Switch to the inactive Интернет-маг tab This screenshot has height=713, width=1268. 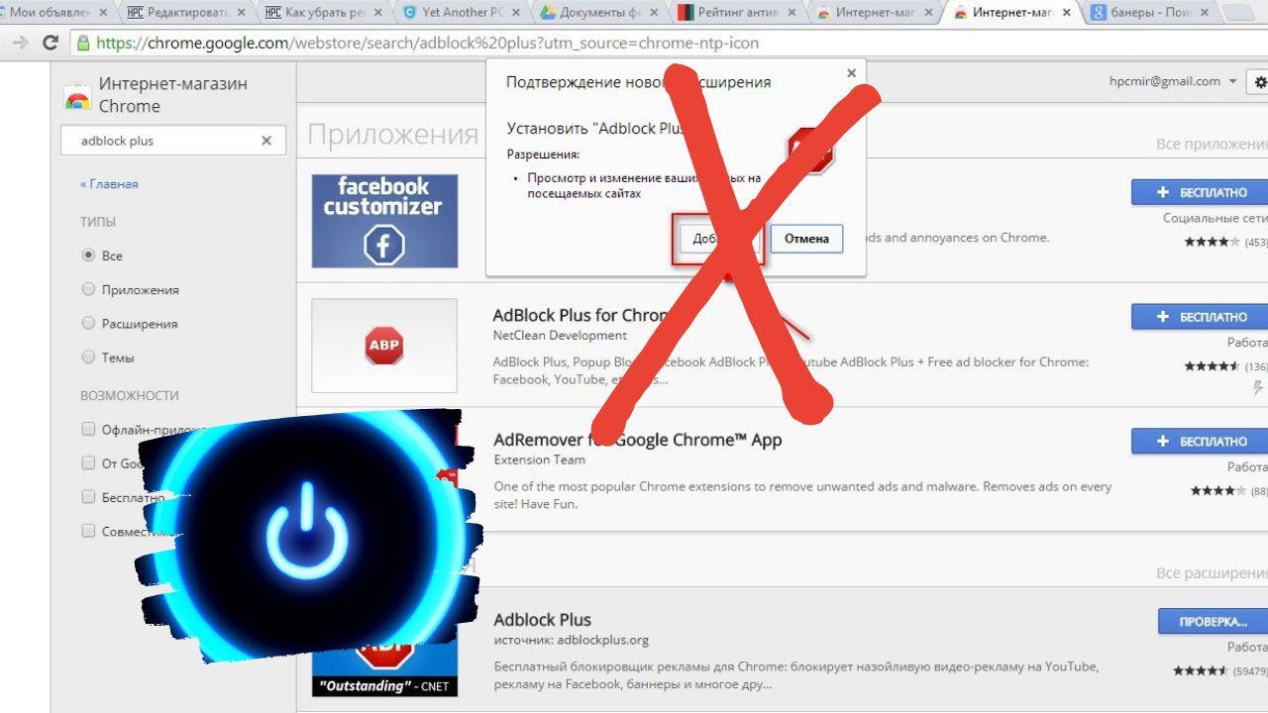(872, 13)
